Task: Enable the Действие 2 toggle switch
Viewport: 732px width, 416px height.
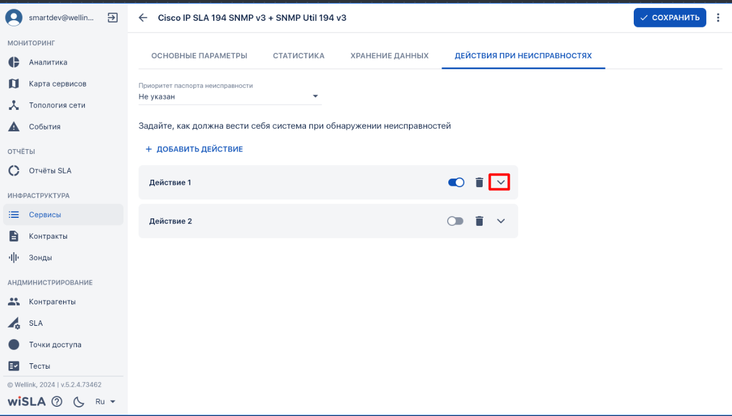Action: 455,221
